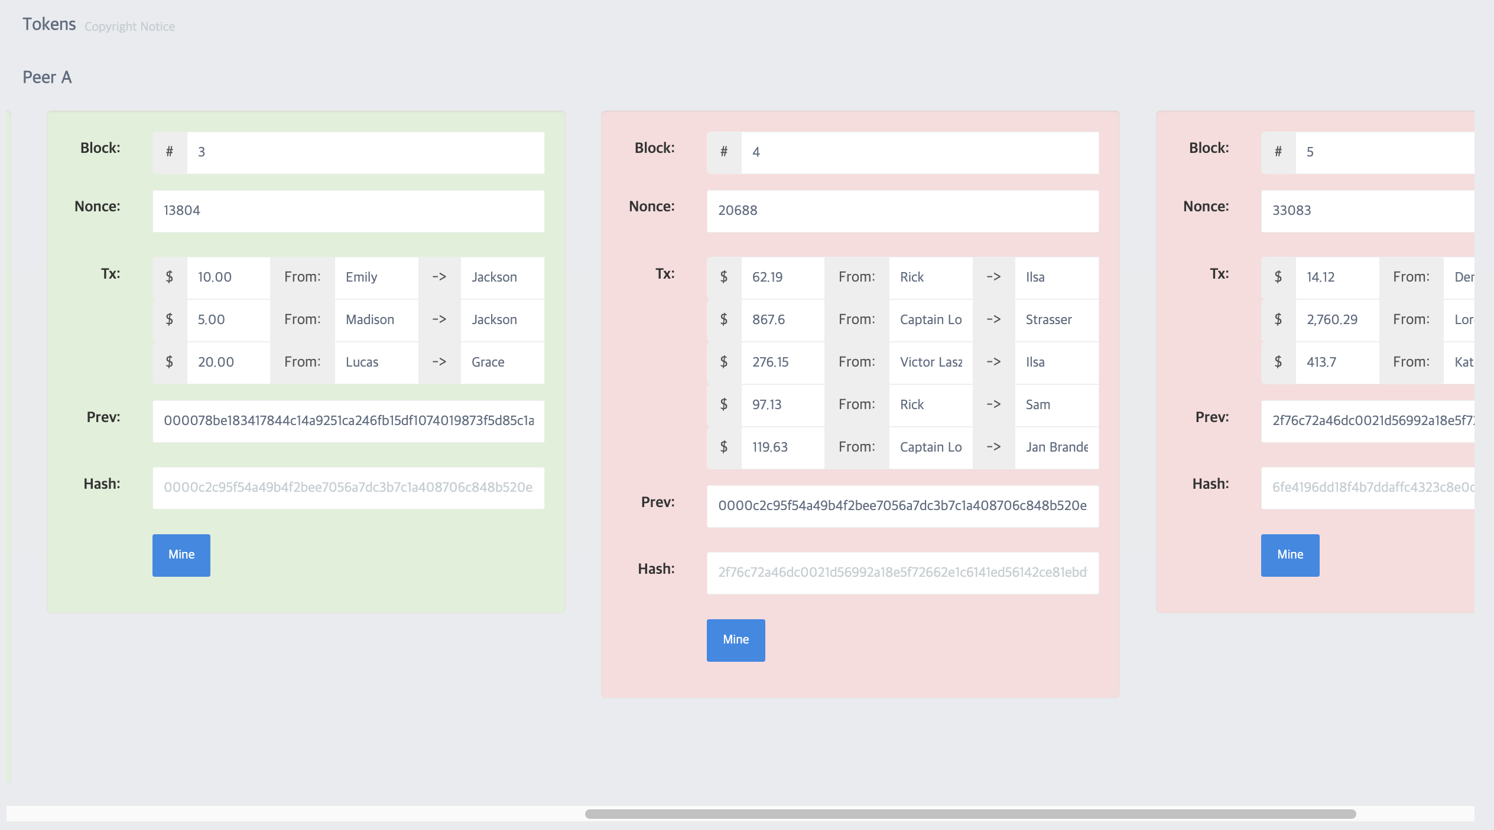Edit the 10.00 amount in Block 3
This screenshot has height=830, width=1494.
pos(228,277)
